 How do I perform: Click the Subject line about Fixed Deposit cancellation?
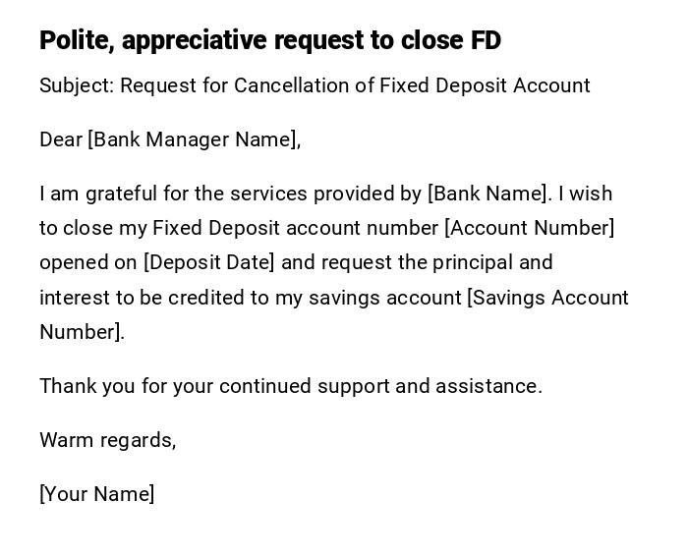click(315, 85)
